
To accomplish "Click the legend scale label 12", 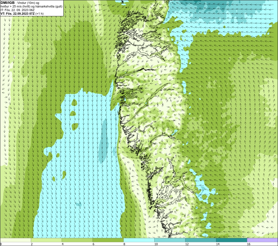I will pos(187,244).
